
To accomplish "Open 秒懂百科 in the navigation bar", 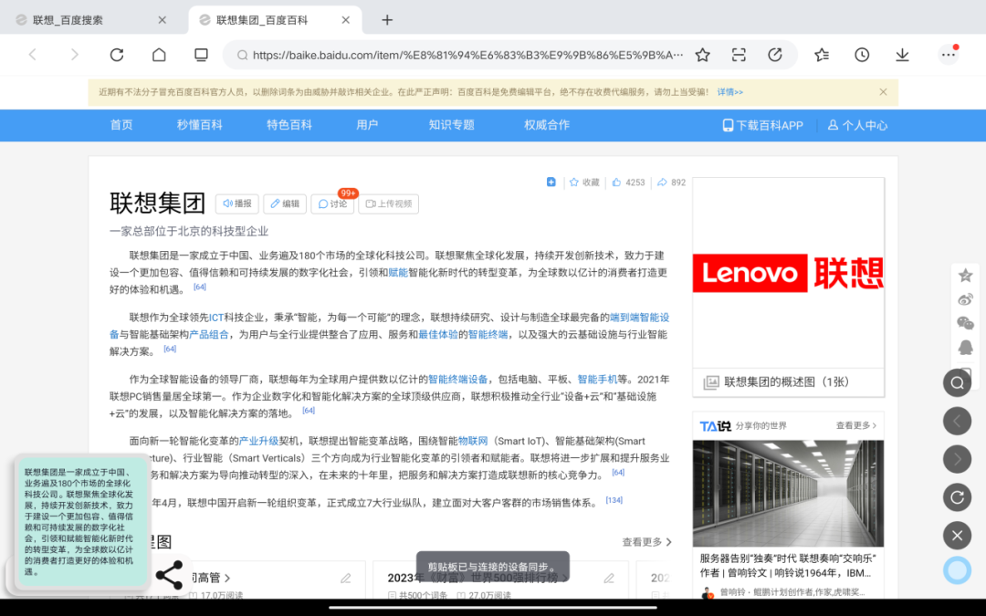I will [x=199, y=125].
